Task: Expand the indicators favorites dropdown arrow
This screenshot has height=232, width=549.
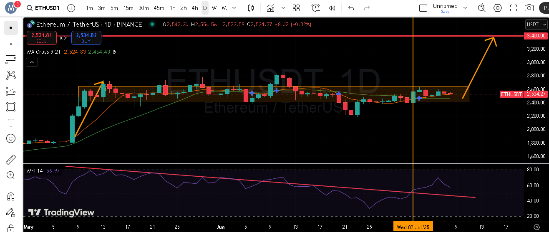Action: click(x=284, y=8)
